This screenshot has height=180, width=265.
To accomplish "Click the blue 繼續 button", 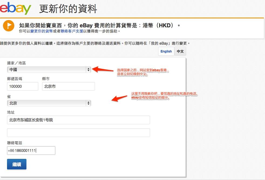I will 17,164.
